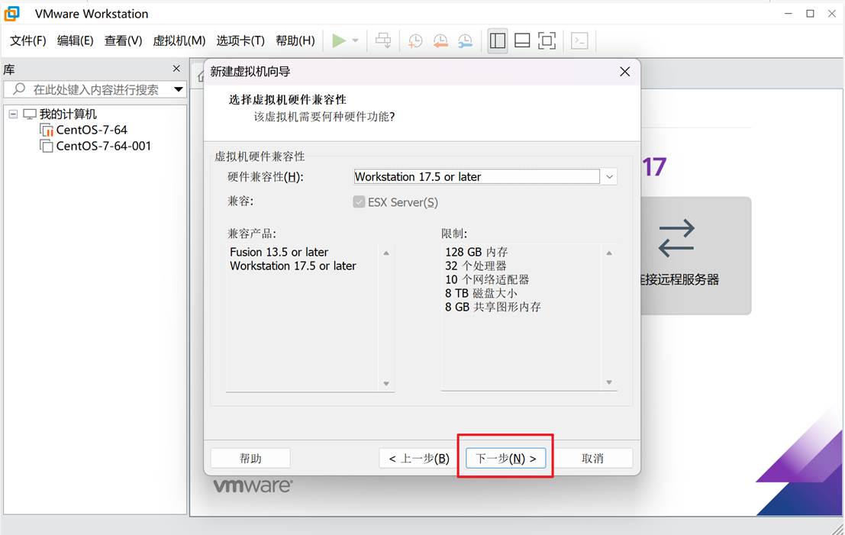Click the 10 个网络适配器 limit entry

click(x=487, y=279)
